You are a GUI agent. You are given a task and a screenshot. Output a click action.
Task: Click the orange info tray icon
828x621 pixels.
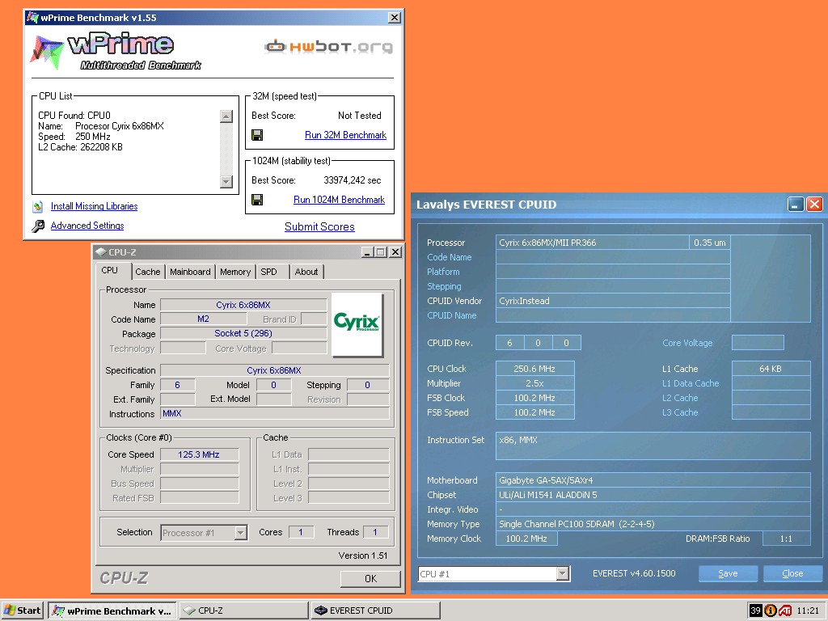[x=771, y=610]
